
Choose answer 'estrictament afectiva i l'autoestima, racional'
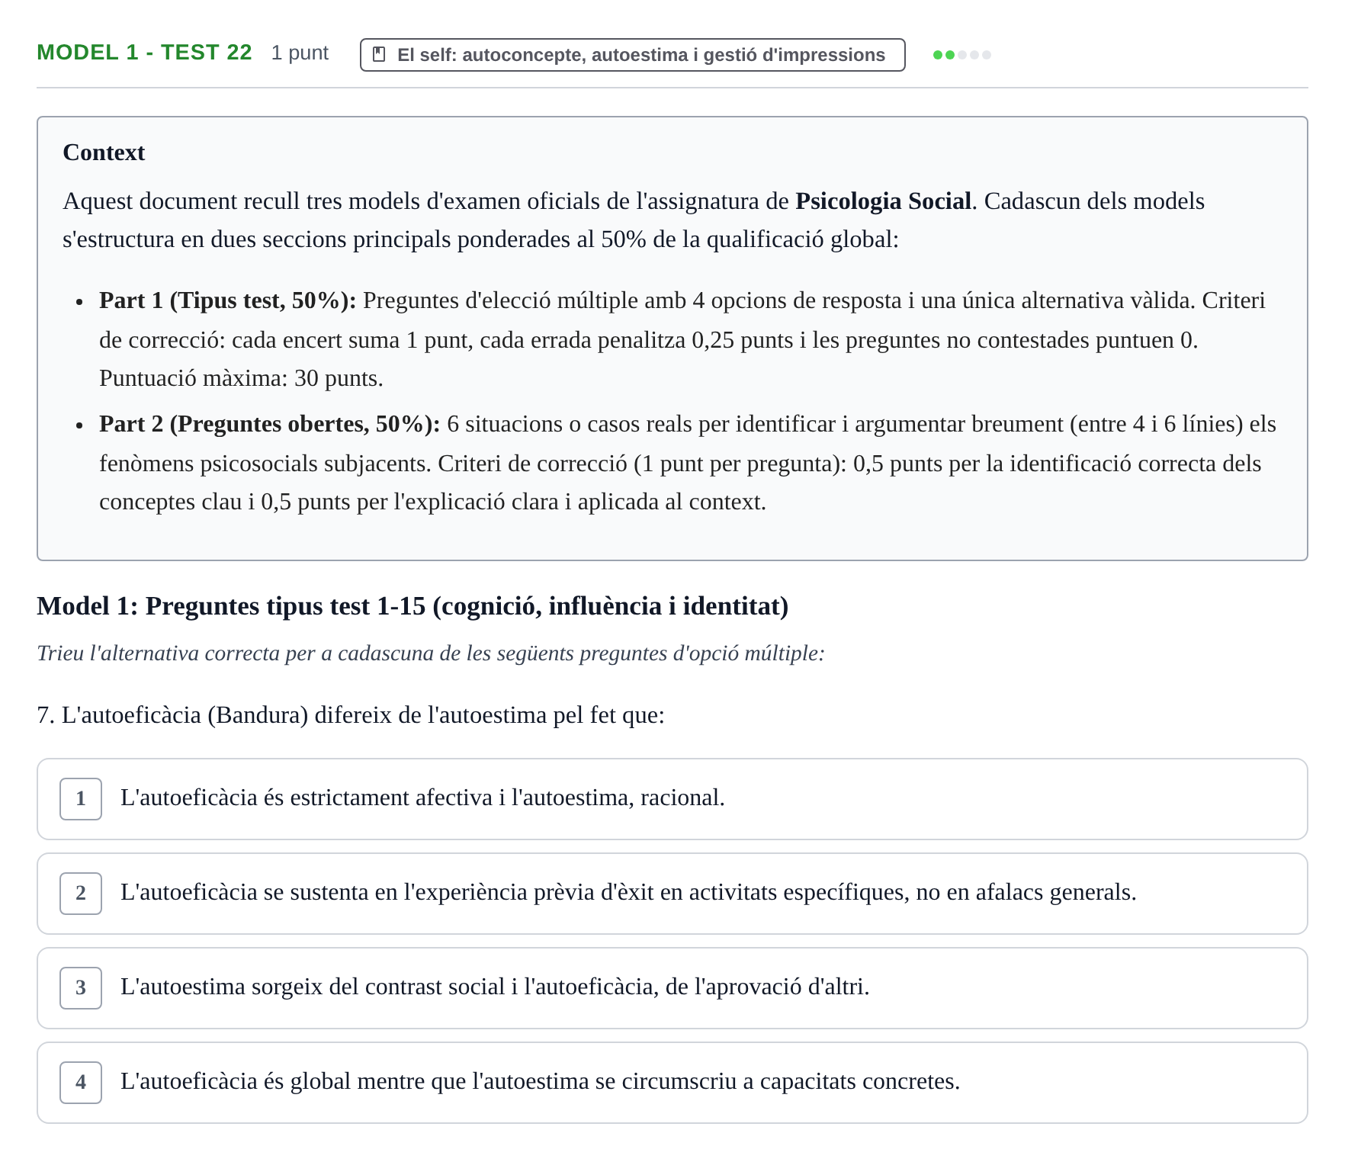(672, 799)
